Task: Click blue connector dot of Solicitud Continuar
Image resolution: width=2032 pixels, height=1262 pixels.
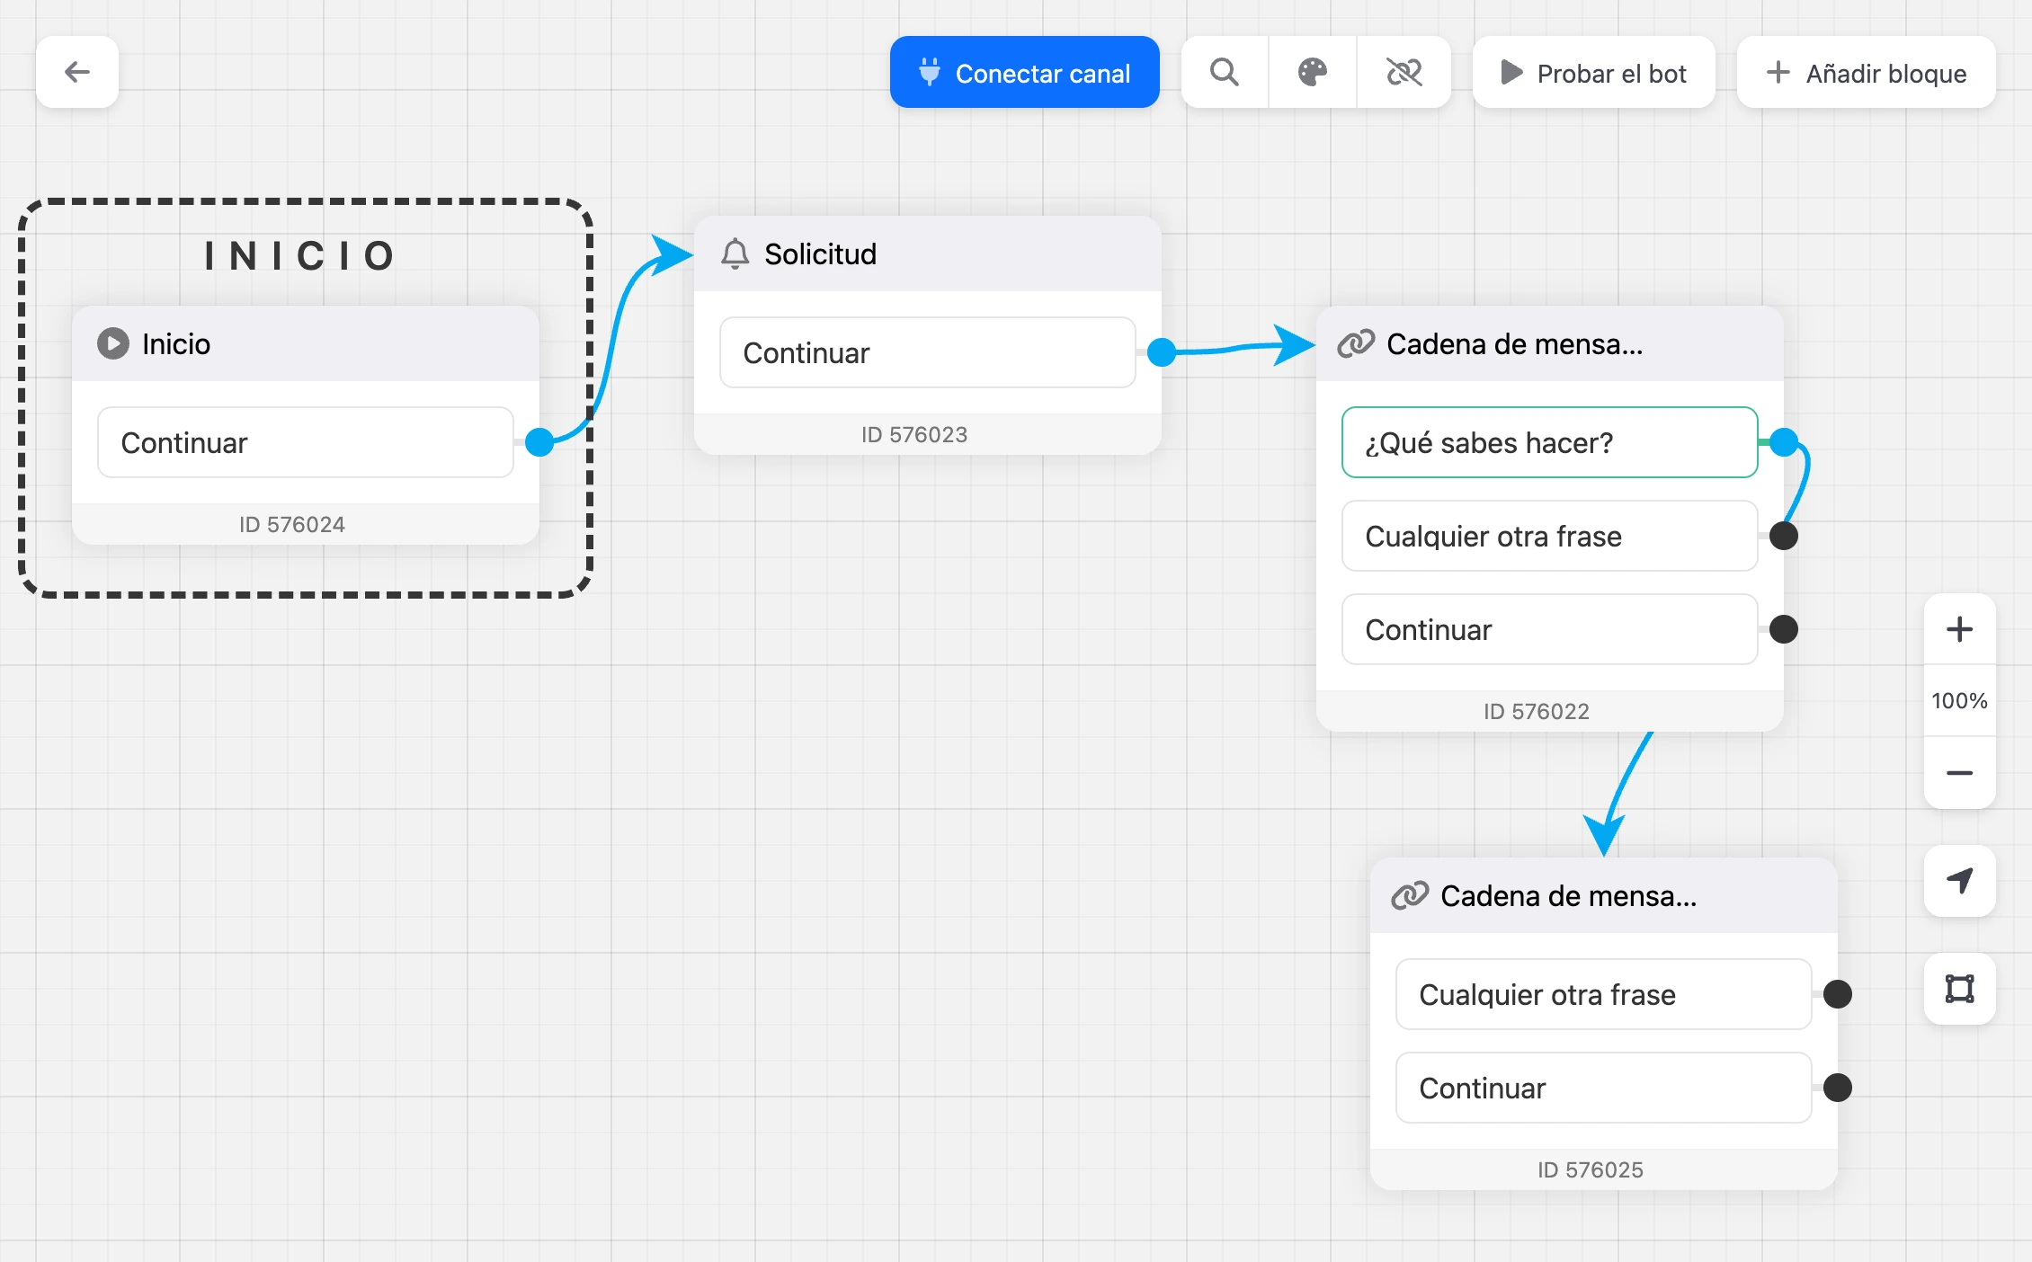Action: click(1162, 352)
